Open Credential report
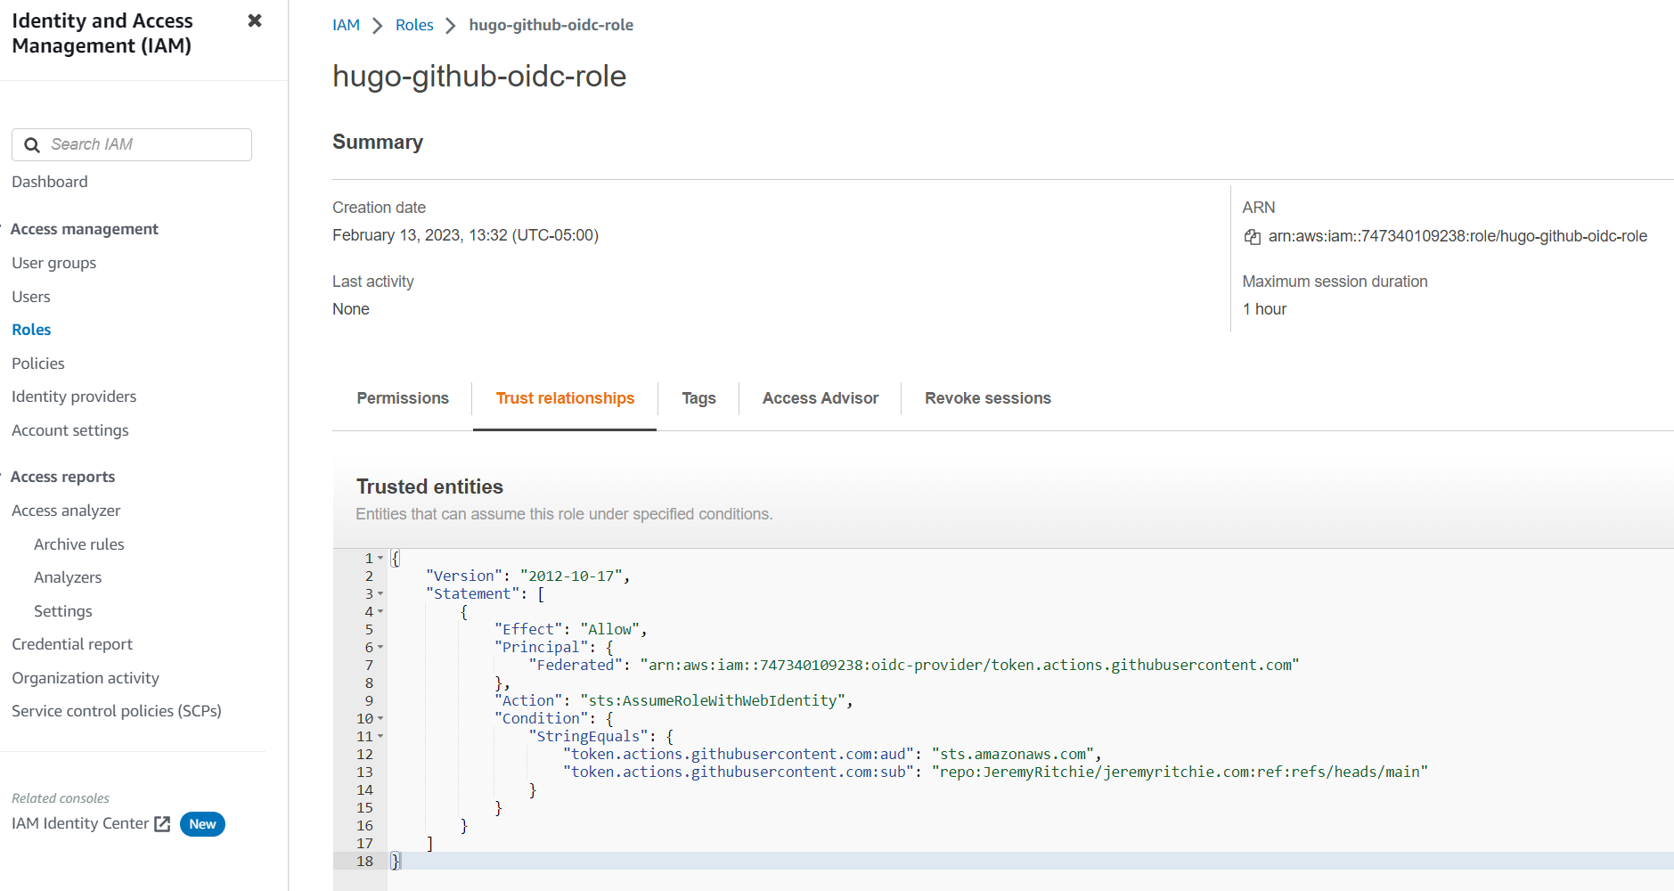Screen dimensions: 1674x891 (72, 644)
